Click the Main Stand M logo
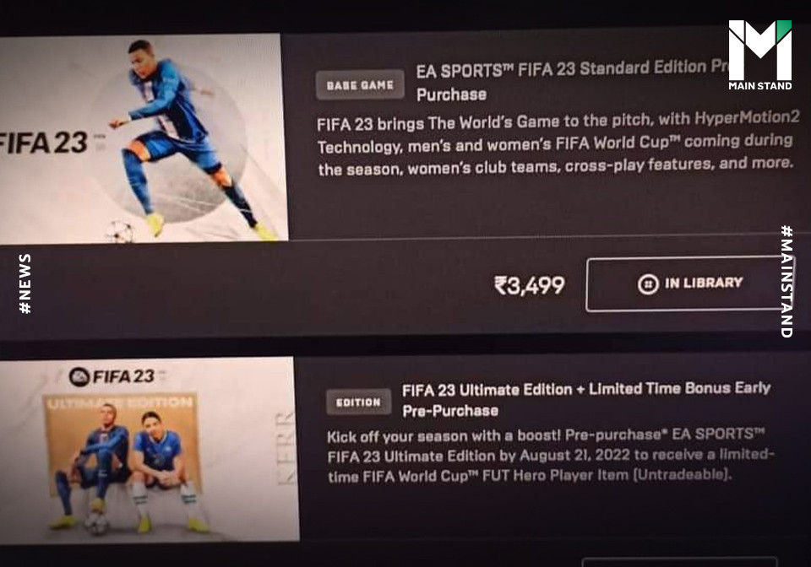 (759, 50)
